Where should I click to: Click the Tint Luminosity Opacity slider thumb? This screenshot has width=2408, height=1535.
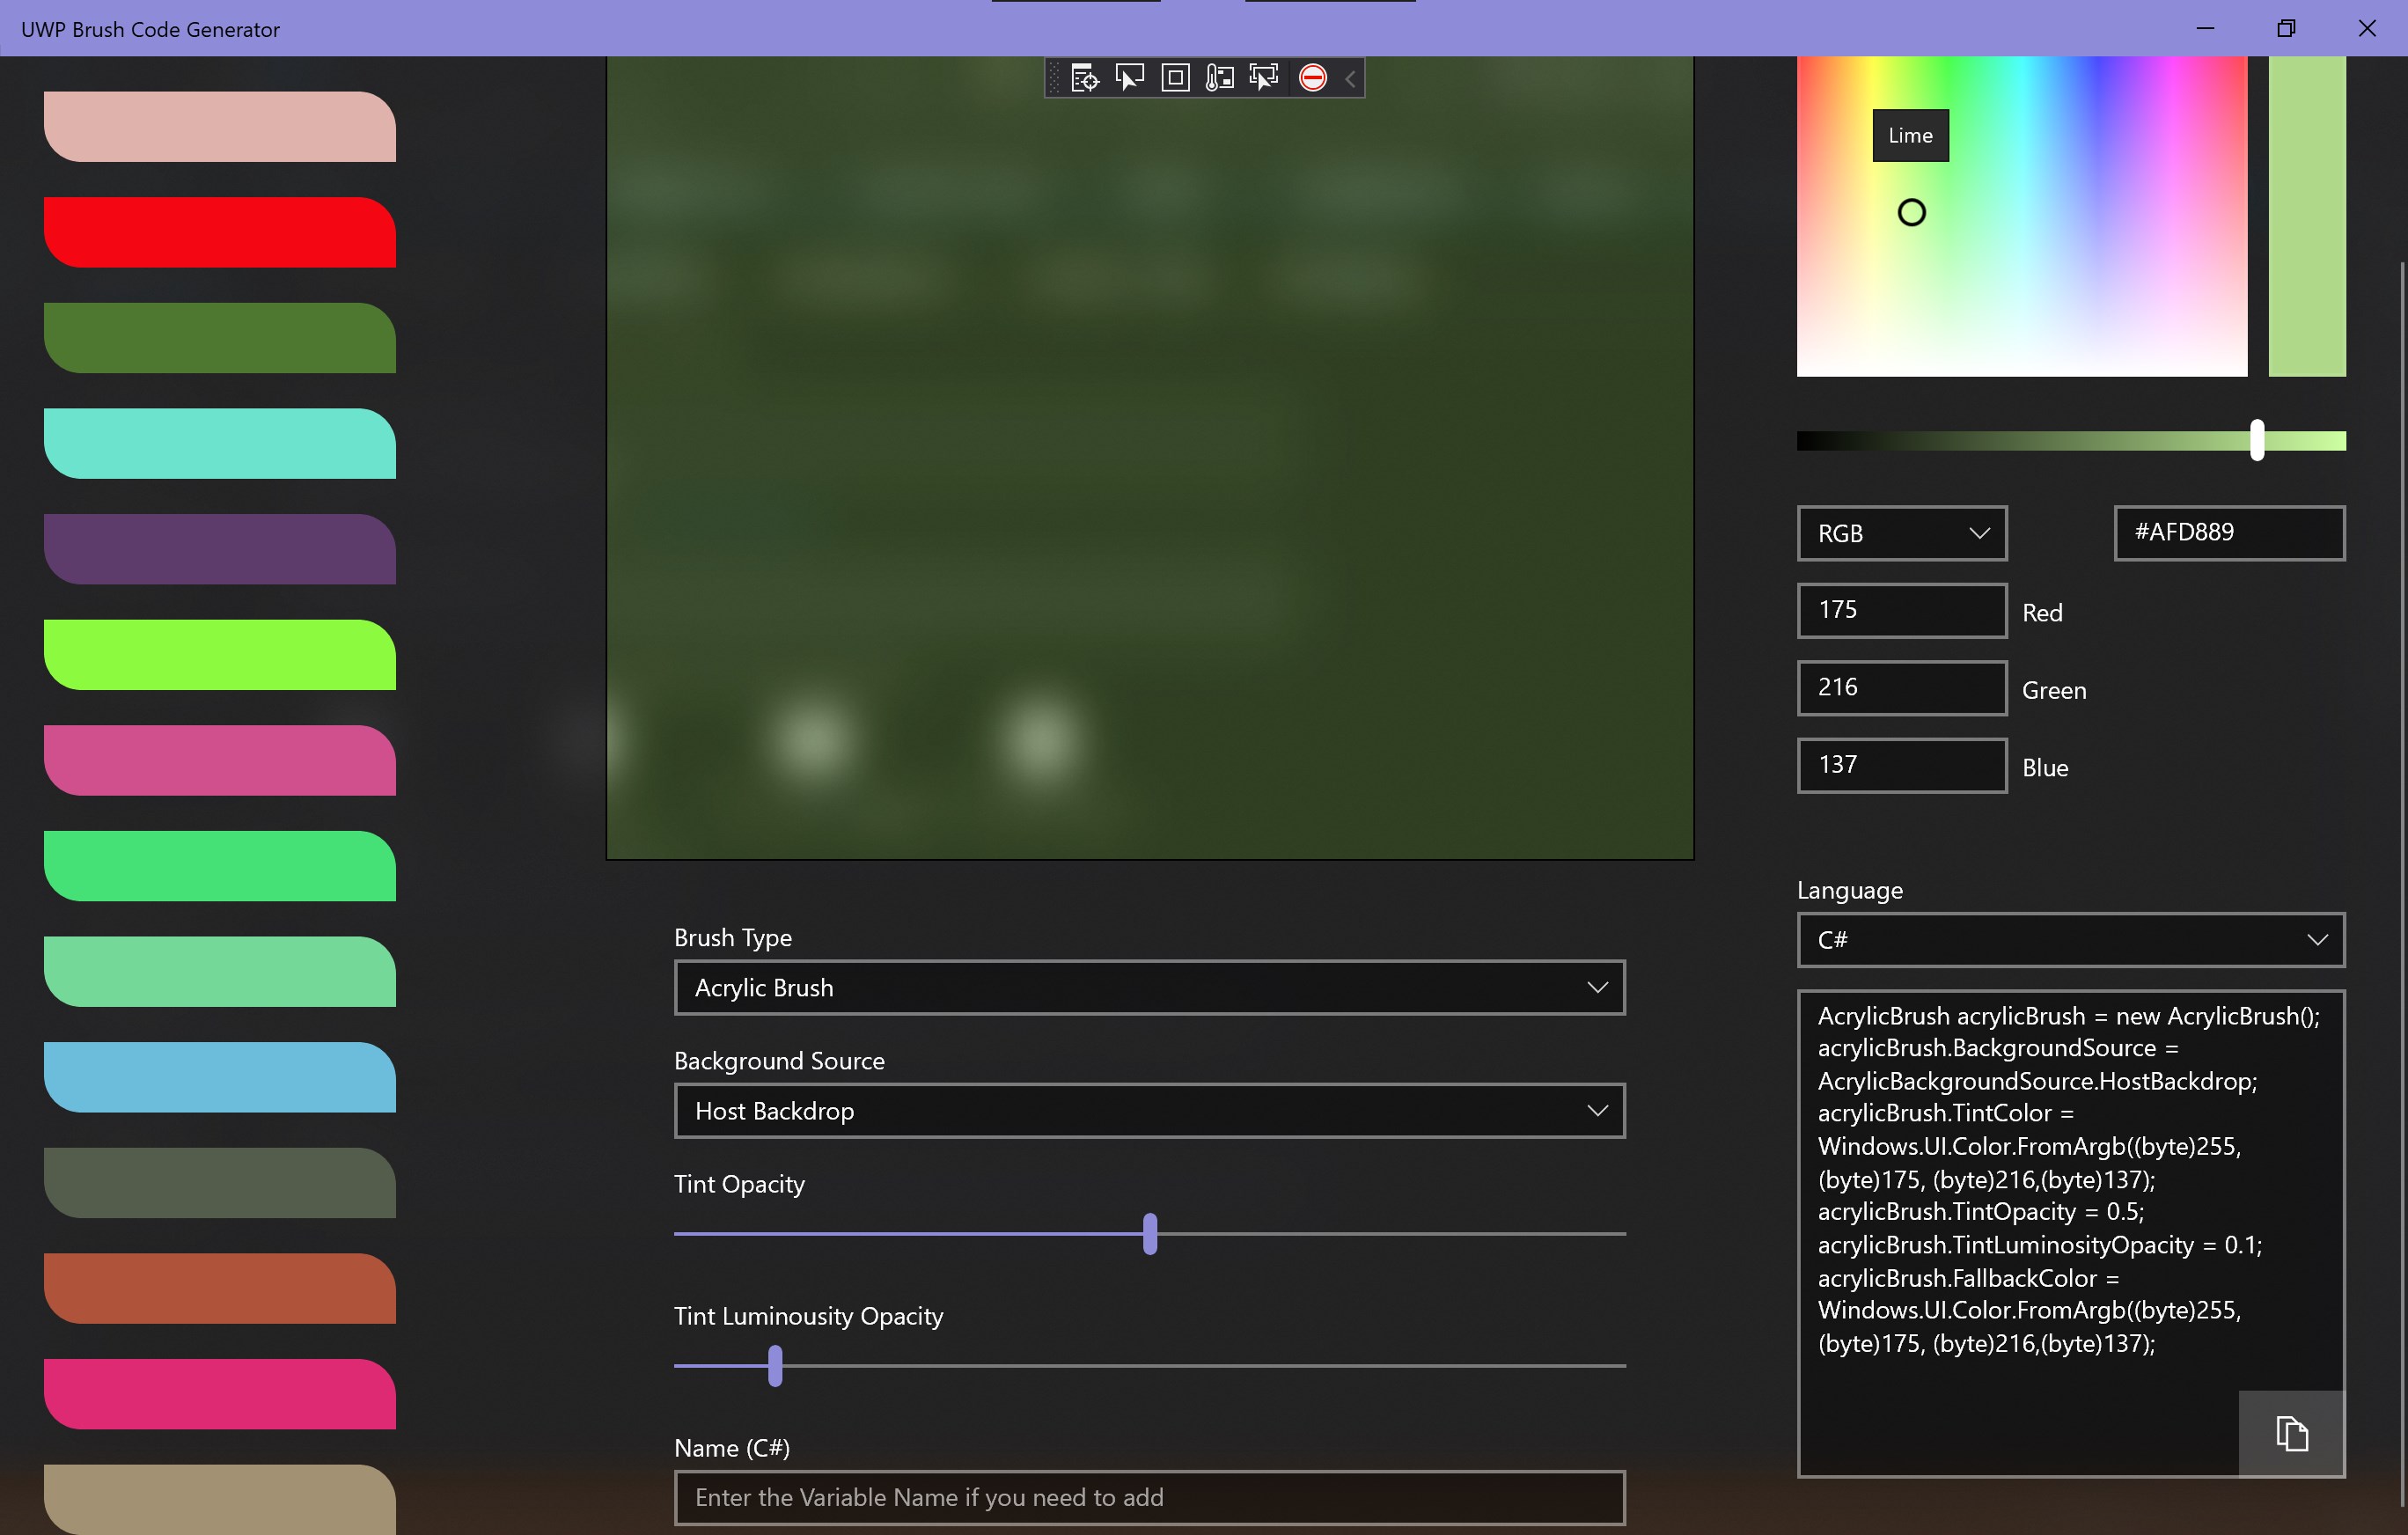click(x=775, y=1366)
